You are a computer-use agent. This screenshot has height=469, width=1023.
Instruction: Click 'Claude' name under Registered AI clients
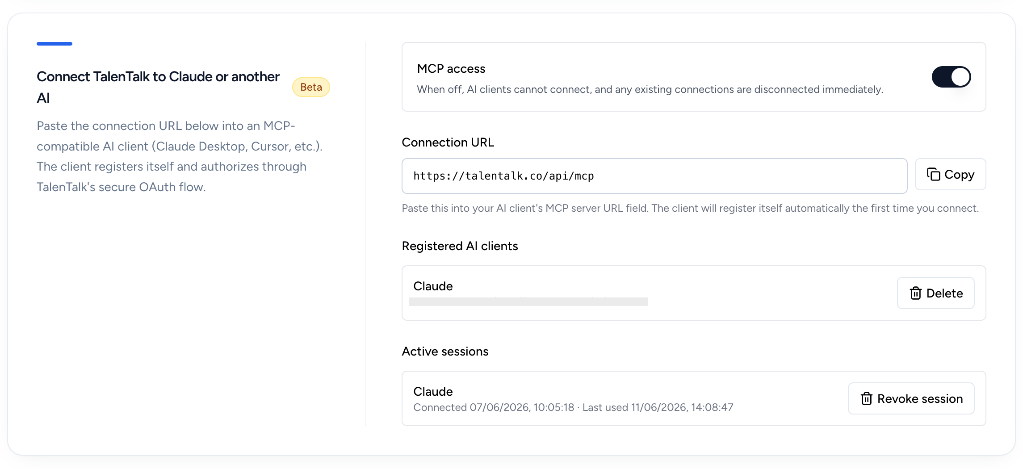[433, 286]
